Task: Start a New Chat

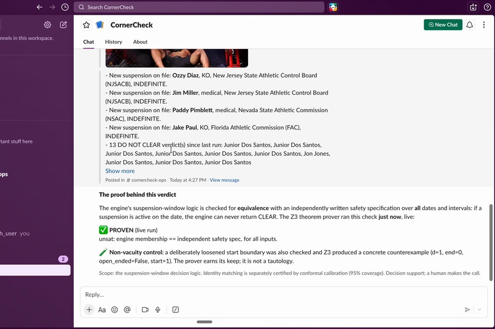Action: pyautogui.click(x=443, y=25)
